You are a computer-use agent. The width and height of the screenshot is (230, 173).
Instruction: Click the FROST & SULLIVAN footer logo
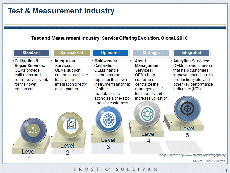115,169
